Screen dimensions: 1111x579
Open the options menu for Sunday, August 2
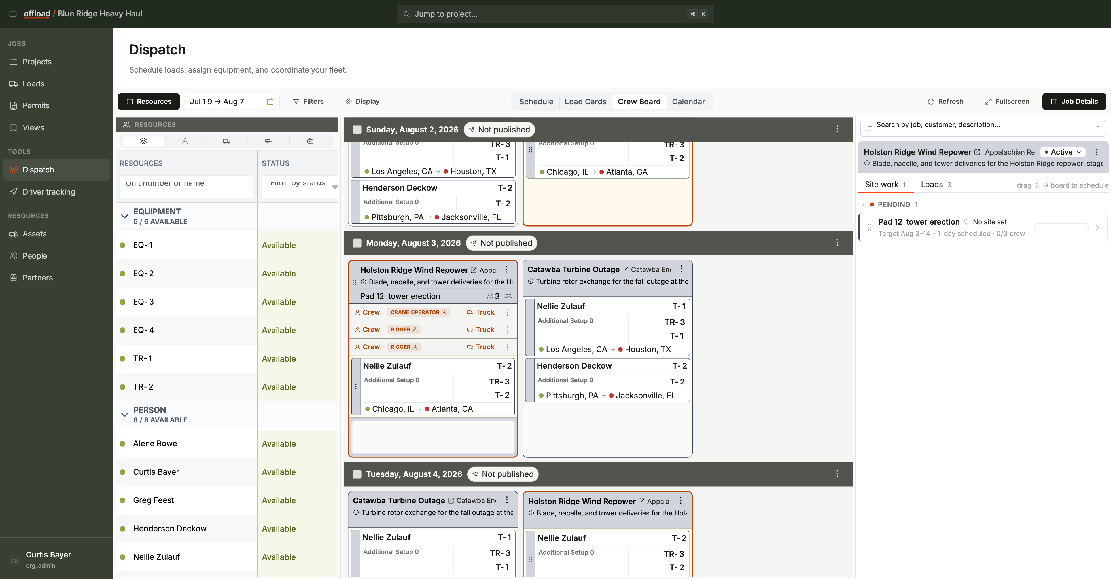pyautogui.click(x=837, y=129)
